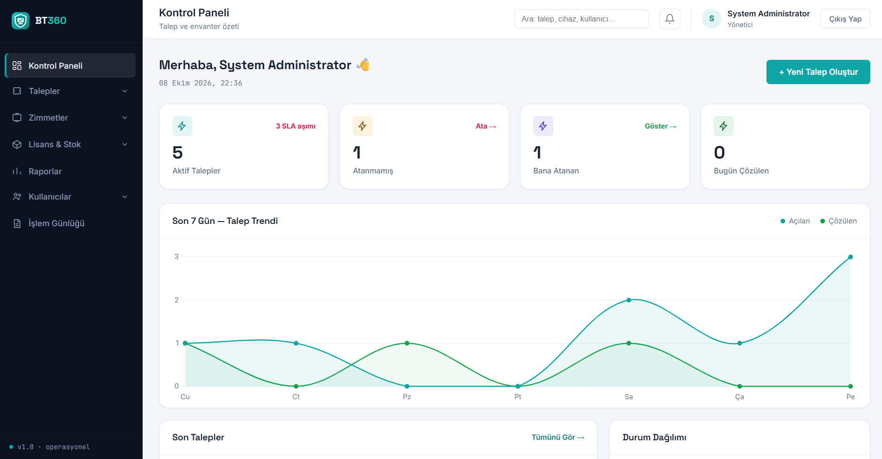Click the lightning icon on Bana Atanan card
The width and height of the screenshot is (882, 459).
543,126
